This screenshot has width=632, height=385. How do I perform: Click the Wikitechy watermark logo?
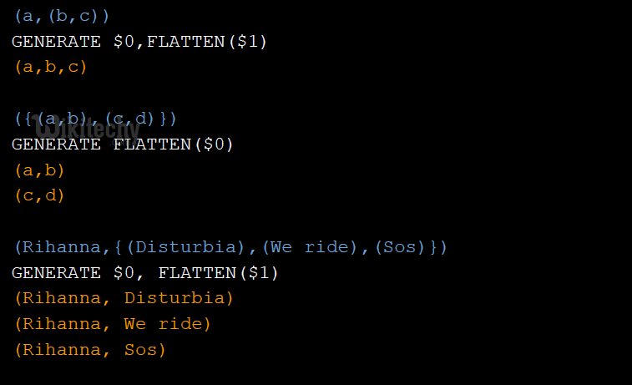(x=90, y=130)
